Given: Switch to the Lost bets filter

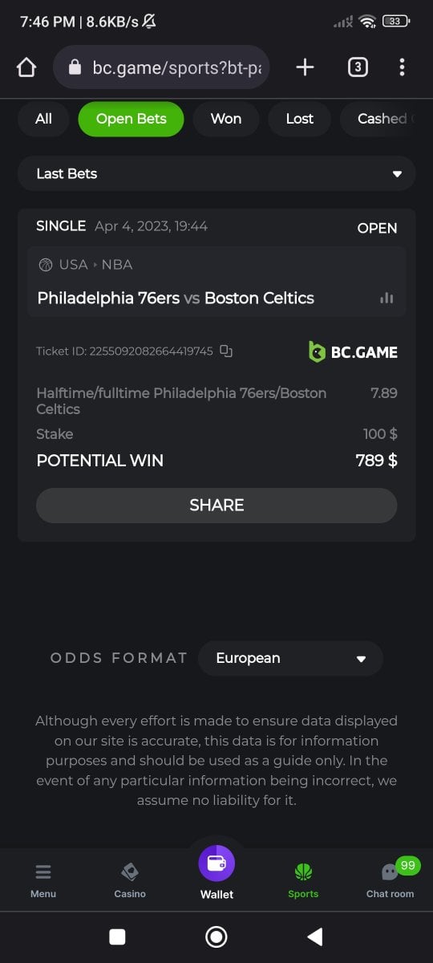Looking at the screenshot, I should [299, 119].
